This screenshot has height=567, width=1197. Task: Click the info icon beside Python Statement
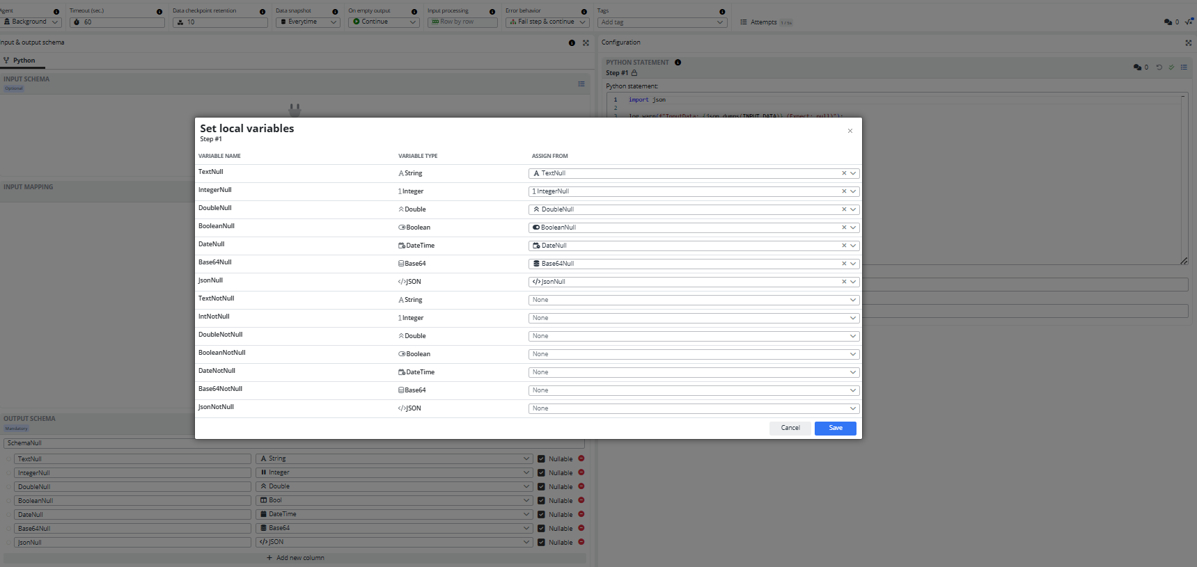pyautogui.click(x=678, y=63)
